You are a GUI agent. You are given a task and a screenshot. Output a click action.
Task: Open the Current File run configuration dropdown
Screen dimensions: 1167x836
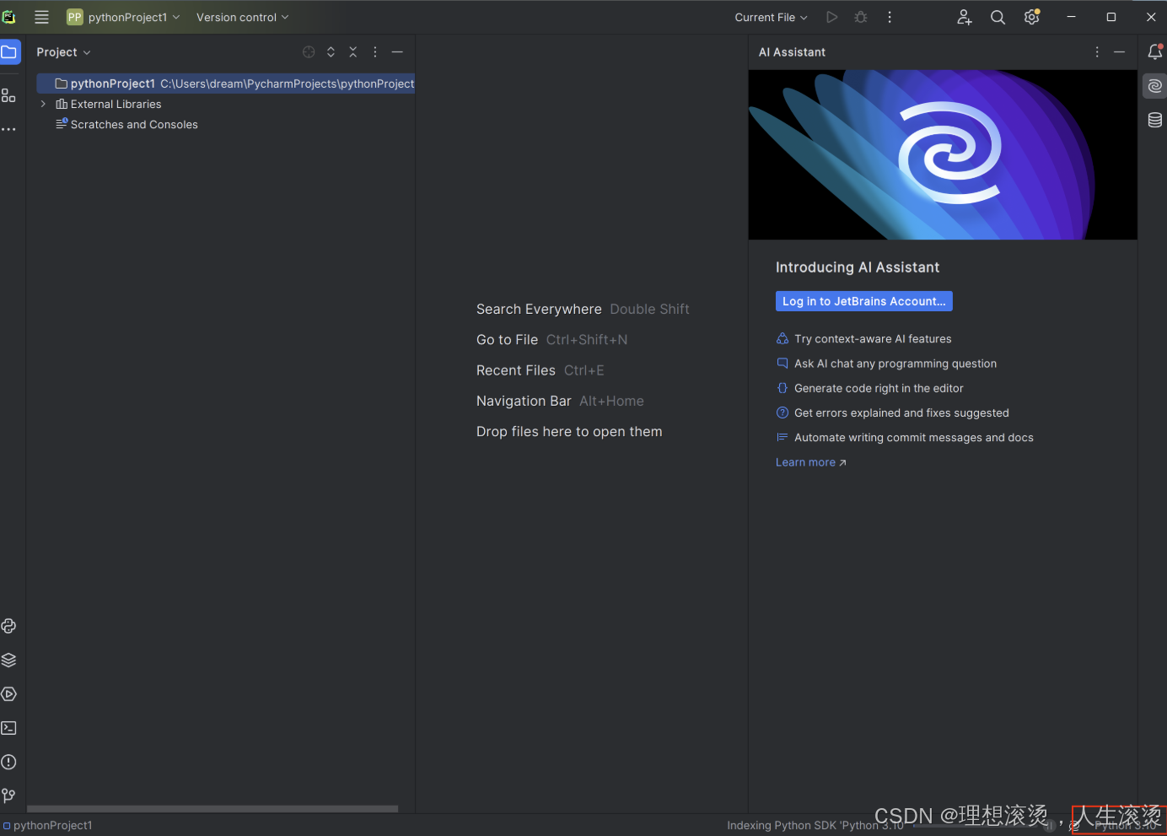coord(771,17)
